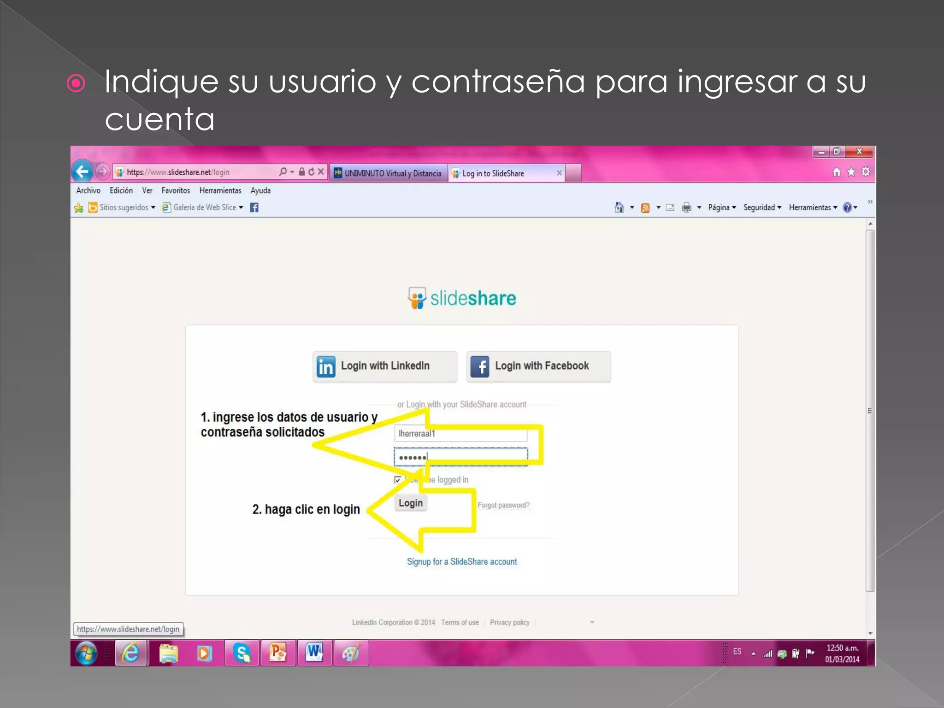Click Login with Facebook button
This screenshot has height=708, width=944.
click(x=538, y=366)
